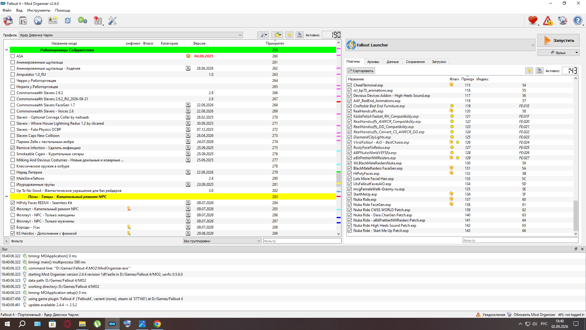586x330 pixels.
Task: Uncheck Nuka Ride.esp plugin checkbox
Action: pyautogui.click(x=350, y=200)
